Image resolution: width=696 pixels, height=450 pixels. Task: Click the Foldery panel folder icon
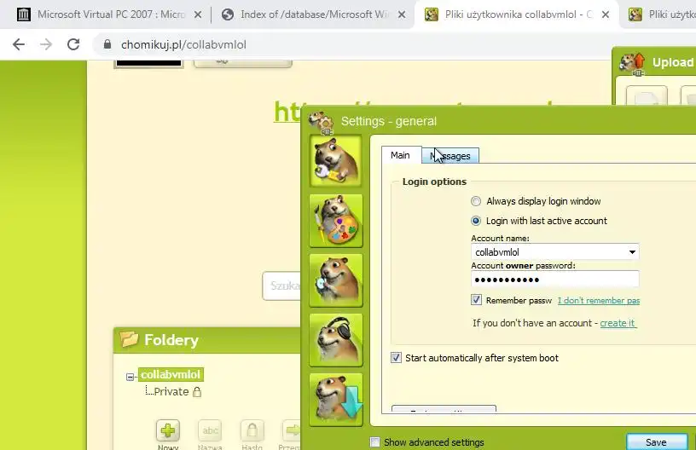tap(129, 339)
